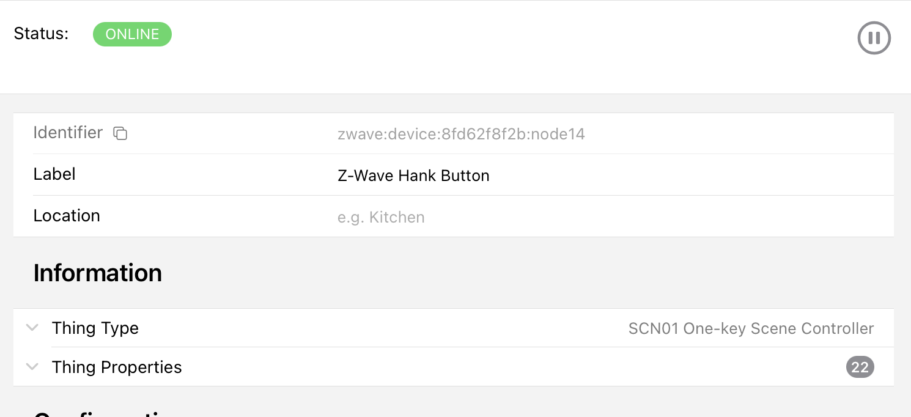Click the green ONLINE status badge

pos(132,34)
